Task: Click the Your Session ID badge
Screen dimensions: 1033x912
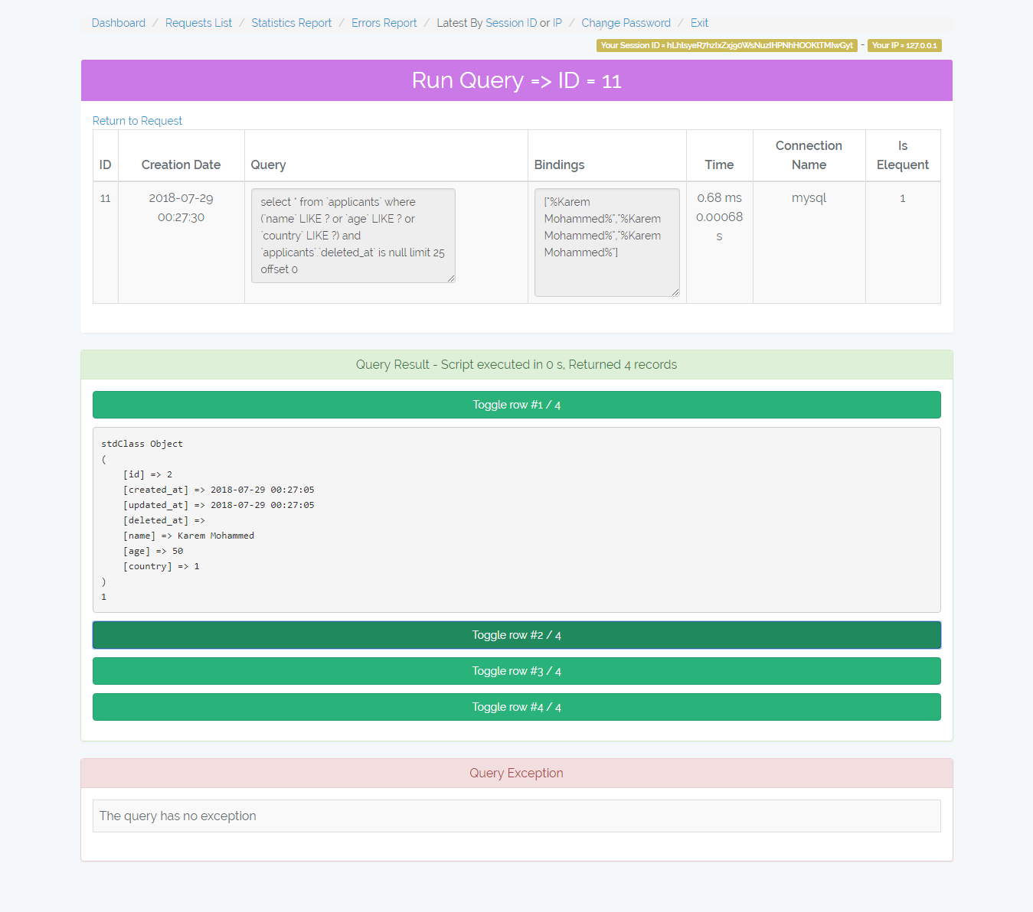Action: point(726,45)
